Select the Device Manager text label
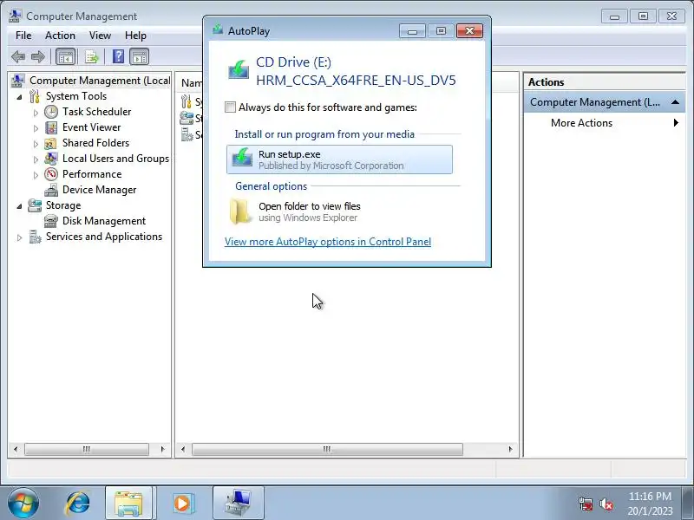The height and width of the screenshot is (520, 694). (x=100, y=190)
